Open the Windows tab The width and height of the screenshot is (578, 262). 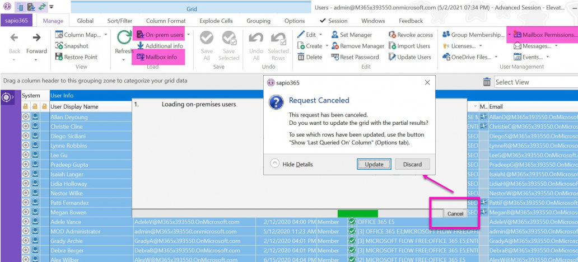point(373,21)
